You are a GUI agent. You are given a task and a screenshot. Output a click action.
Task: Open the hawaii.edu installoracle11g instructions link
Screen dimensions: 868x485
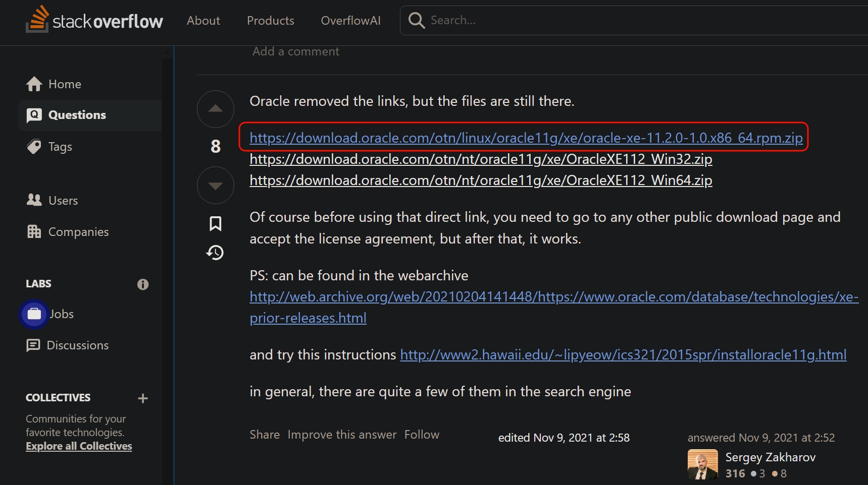pyautogui.click(x=623, y=354)
